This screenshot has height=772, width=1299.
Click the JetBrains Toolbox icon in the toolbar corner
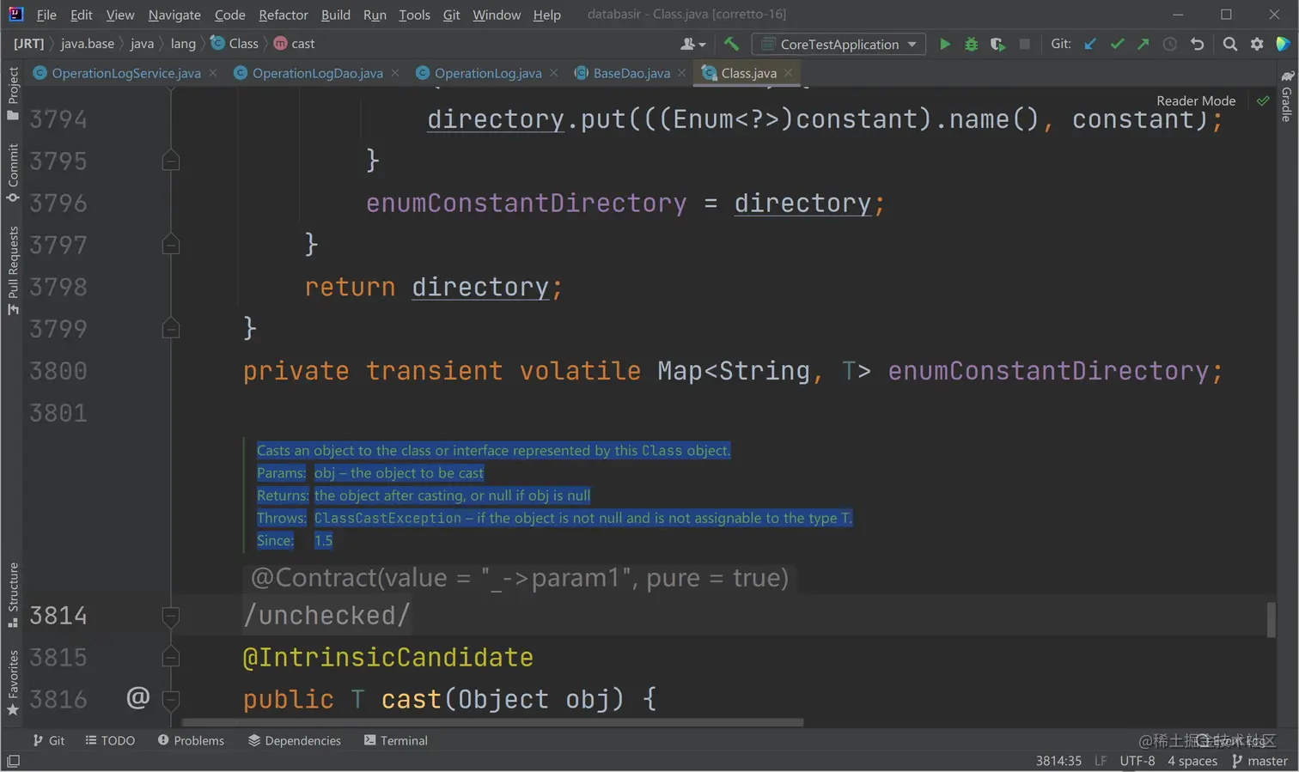[1283, 44]
